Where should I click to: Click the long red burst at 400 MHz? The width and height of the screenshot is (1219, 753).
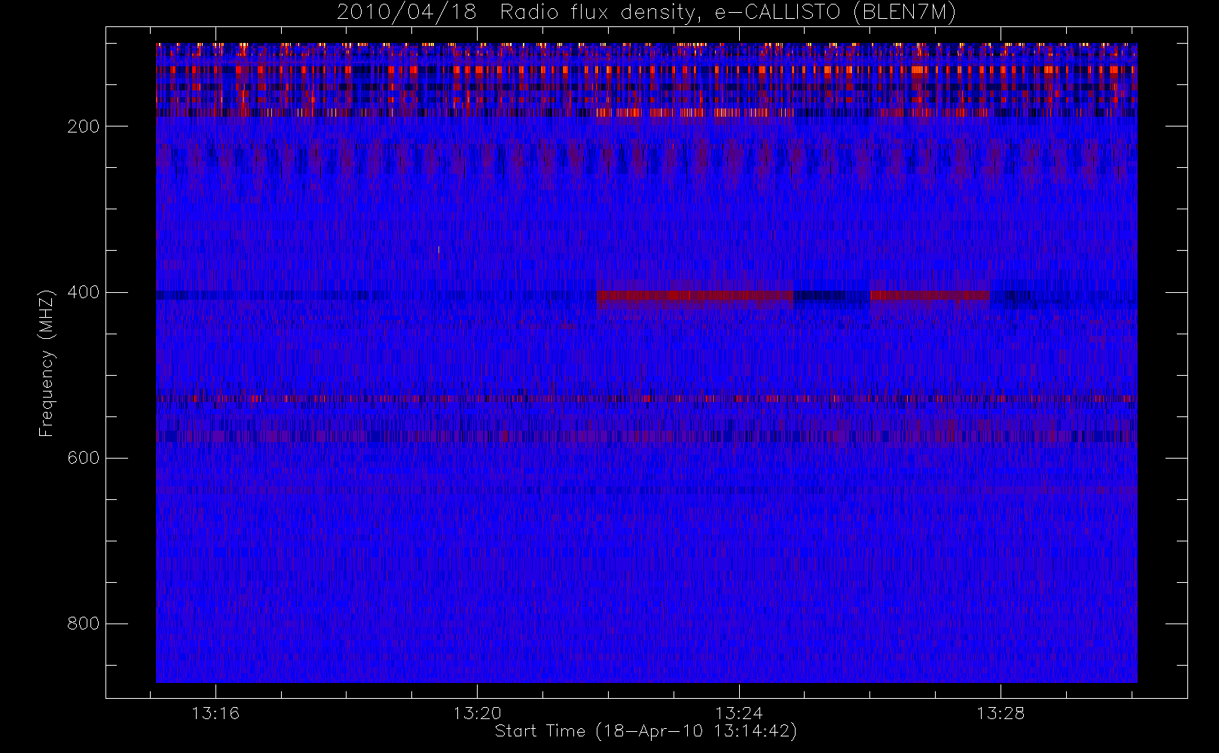tap(695, 296)
